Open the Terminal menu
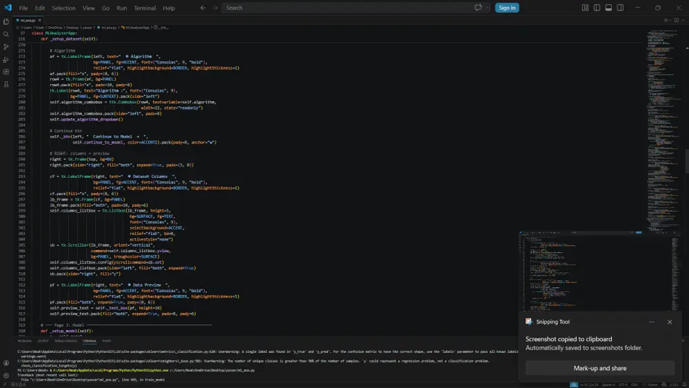Image resolution: width=689 pixels, height=388 pixels. click(145, 8)
